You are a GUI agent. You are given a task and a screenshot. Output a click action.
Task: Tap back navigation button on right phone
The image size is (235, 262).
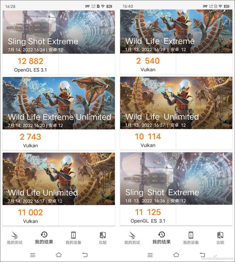tap(202, 255)
